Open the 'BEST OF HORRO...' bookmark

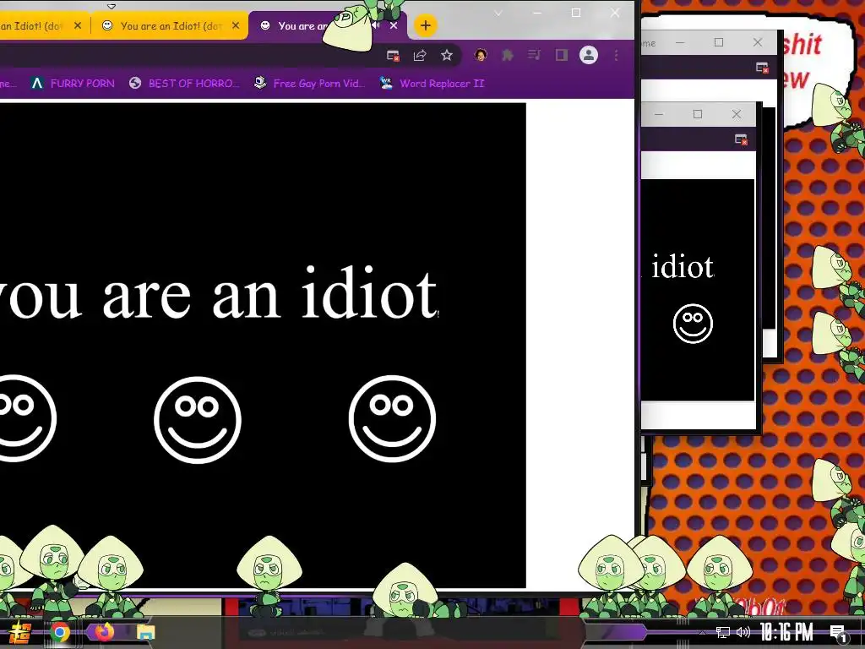pyautogui.click(x=185, y=84)
